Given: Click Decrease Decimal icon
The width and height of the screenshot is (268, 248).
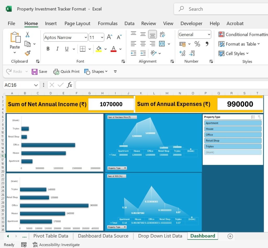Looking at the screenshot, I should pyautogui.click(x=192, y=53).
